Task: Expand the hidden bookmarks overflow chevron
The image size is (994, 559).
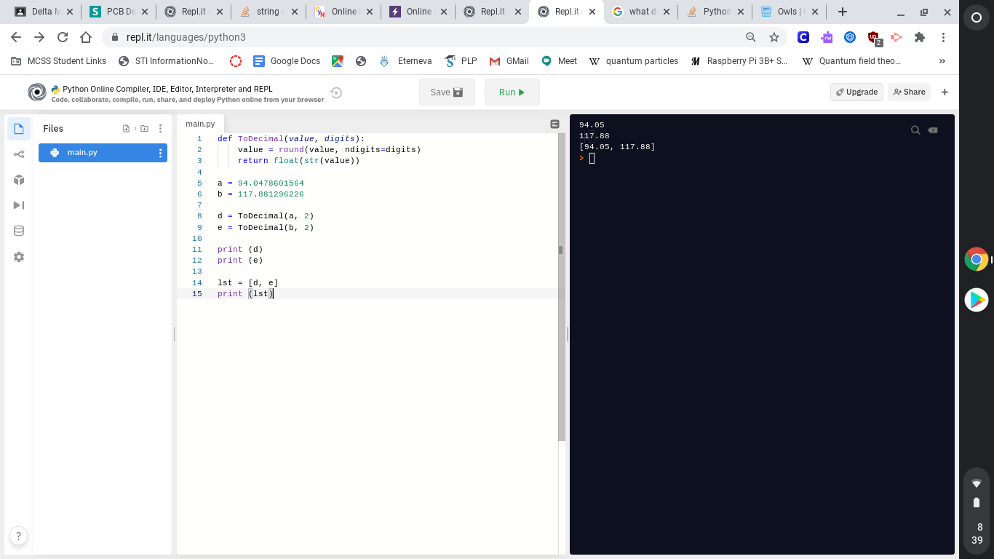Action: click(x=942, y=61)
